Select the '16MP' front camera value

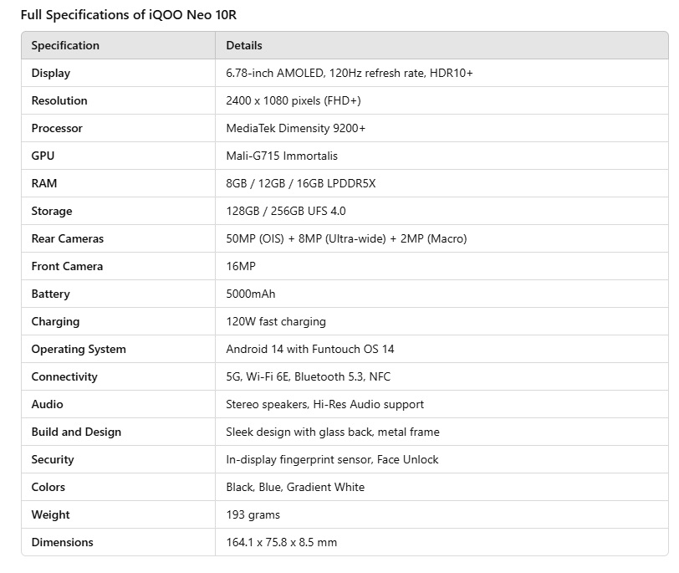pos(241,266)
